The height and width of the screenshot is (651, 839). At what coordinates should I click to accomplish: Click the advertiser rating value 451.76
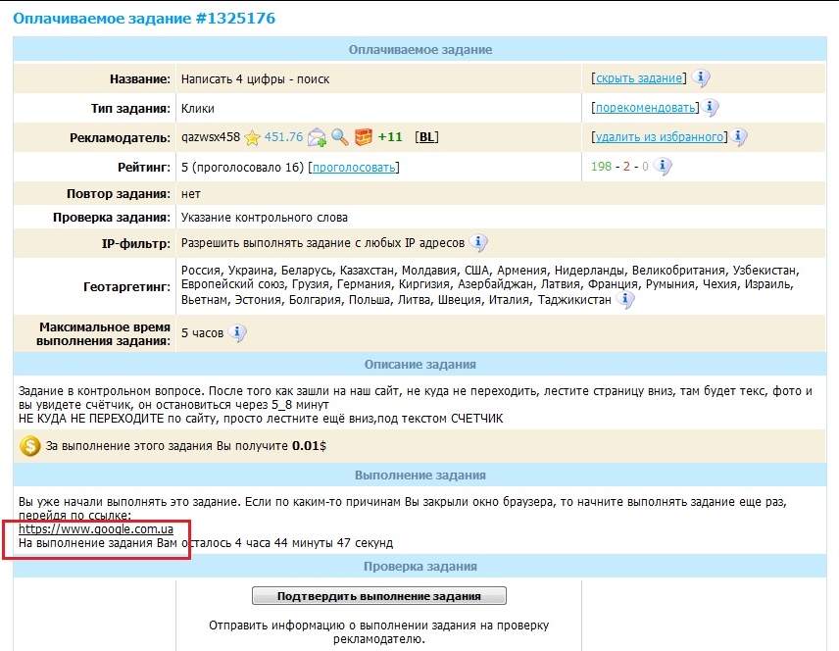pyautogui.click(x=283, y=137)
